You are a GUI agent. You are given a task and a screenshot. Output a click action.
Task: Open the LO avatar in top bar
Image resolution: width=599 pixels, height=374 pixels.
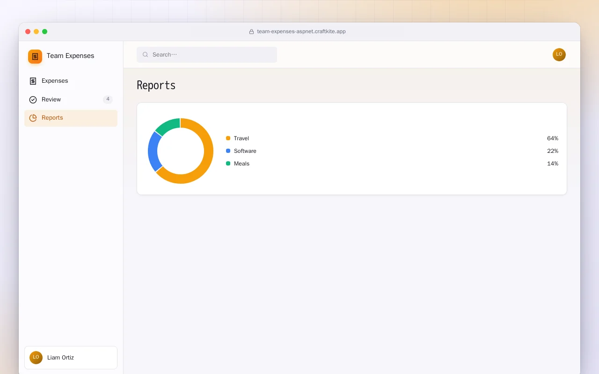point(559,55)
